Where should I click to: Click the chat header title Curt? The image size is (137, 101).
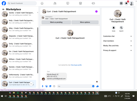pos(61,12)
